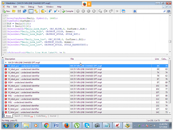Sort errors by Description column header

pyautogui.click(x=37, y=59)
